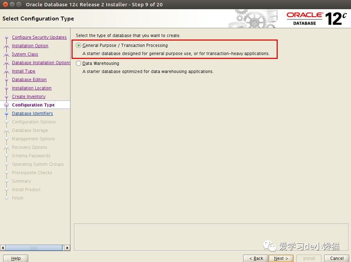Click the disabled Management Options step

coord(33,139)
